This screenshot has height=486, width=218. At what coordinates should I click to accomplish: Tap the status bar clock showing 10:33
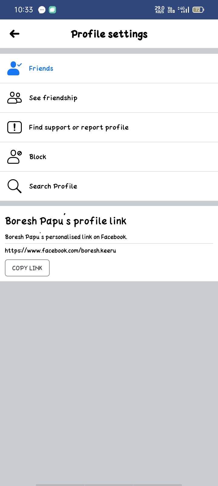(24, 10)
